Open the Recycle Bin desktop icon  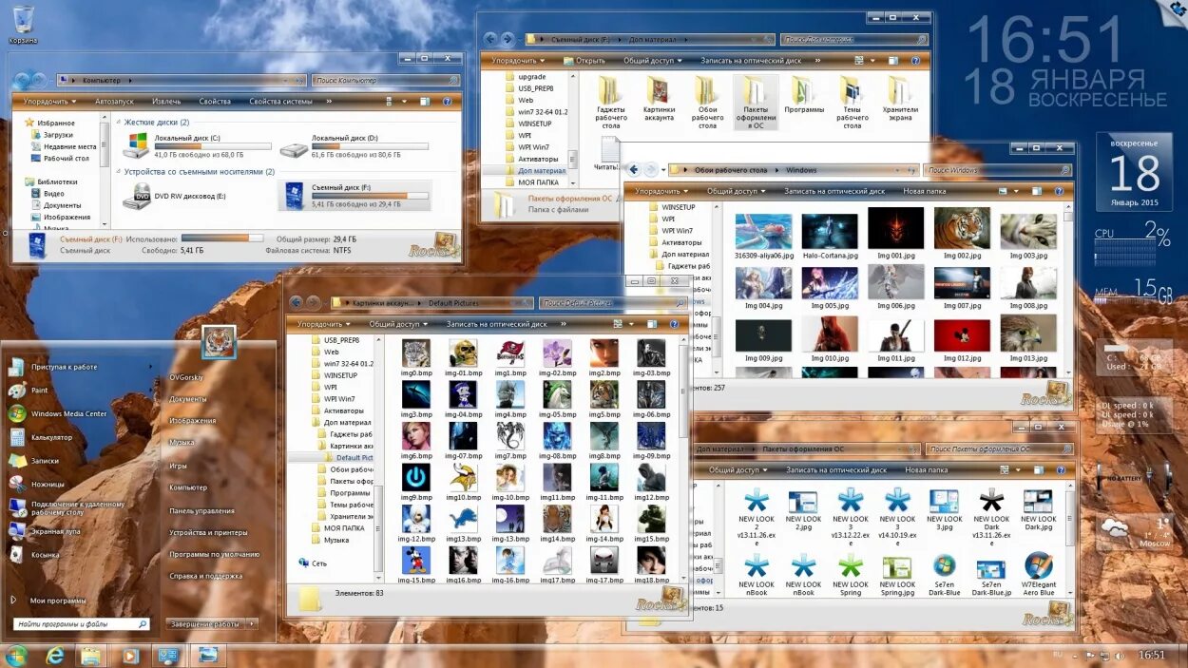coord(23,25)
